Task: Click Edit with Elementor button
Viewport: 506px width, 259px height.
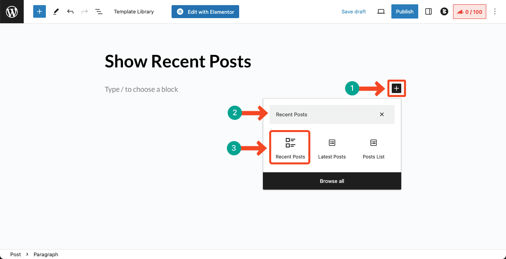Action: [205, 12]
